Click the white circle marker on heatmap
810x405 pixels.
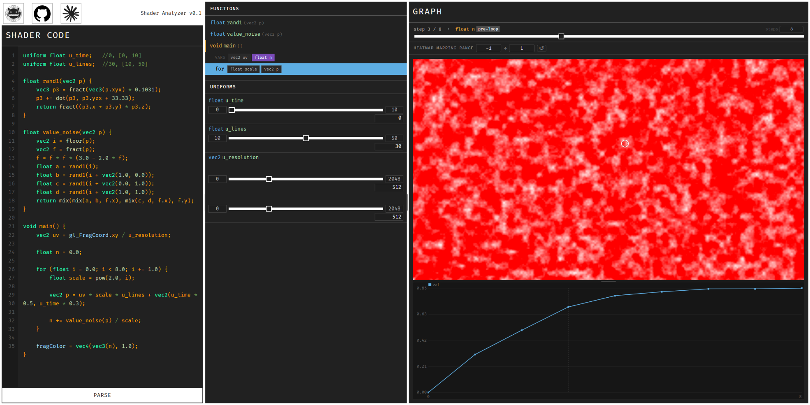coord(625,143)
